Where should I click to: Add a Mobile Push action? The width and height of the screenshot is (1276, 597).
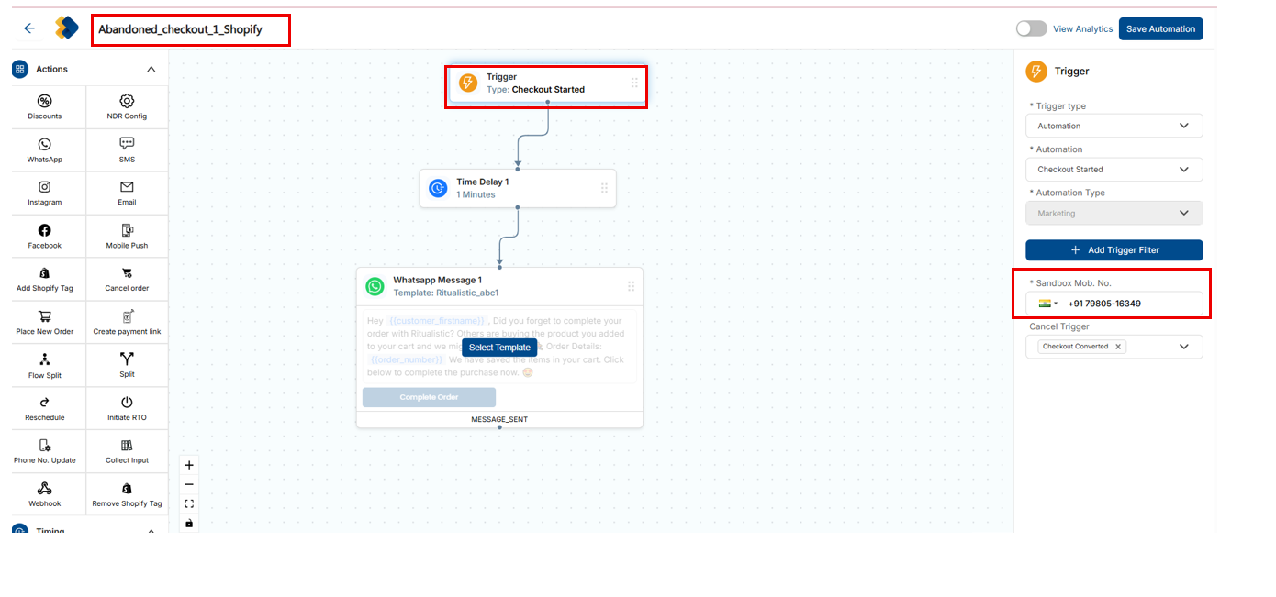(127, 237)
